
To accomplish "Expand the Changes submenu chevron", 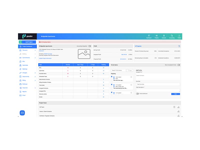I will 35,73.
